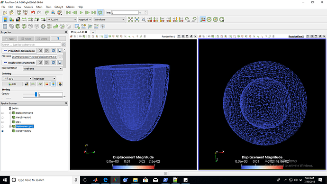Click the Apply button

pyautogui.click(x=9, y=39)
